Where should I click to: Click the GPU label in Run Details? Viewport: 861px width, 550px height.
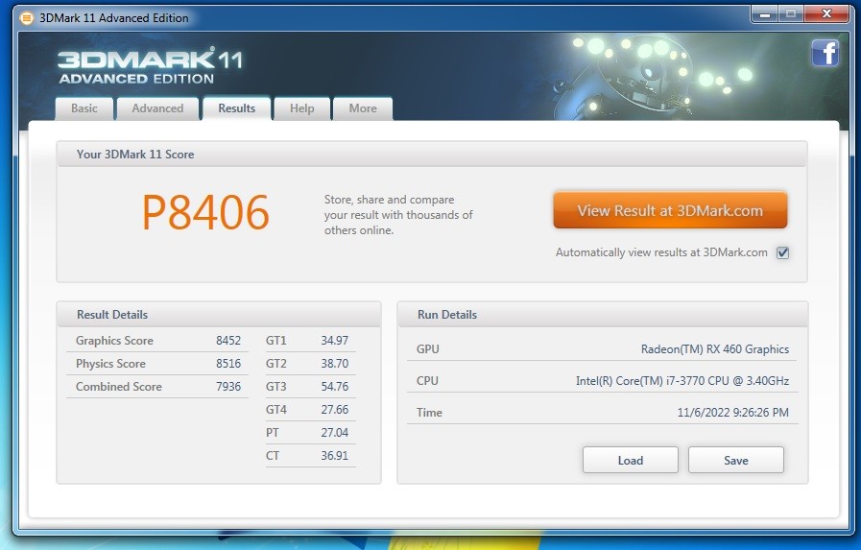pyautogui.click(x=427, y=349)
